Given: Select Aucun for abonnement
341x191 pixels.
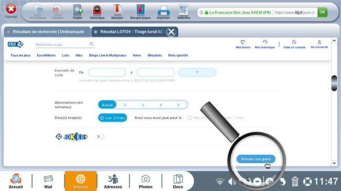Looking at the screenshot, I should coord(108,105).
